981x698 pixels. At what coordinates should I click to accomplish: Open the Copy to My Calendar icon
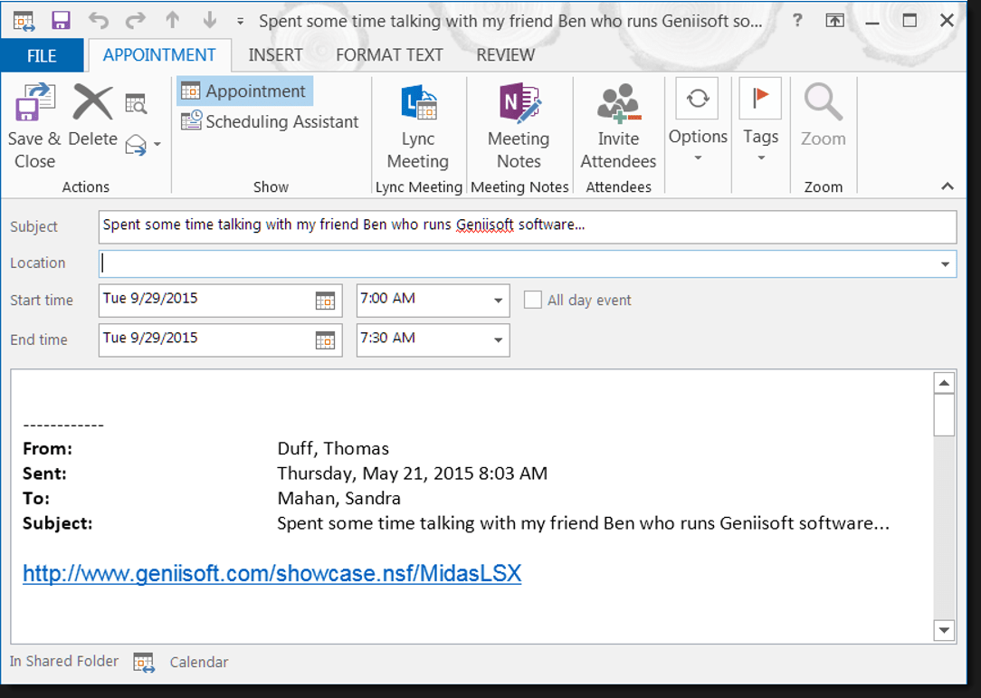coord(136,103)
